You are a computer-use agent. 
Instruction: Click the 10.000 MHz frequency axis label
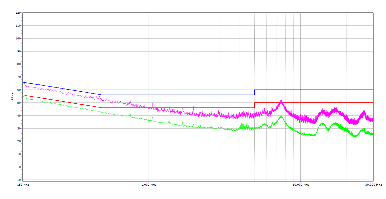coord(301,185)
